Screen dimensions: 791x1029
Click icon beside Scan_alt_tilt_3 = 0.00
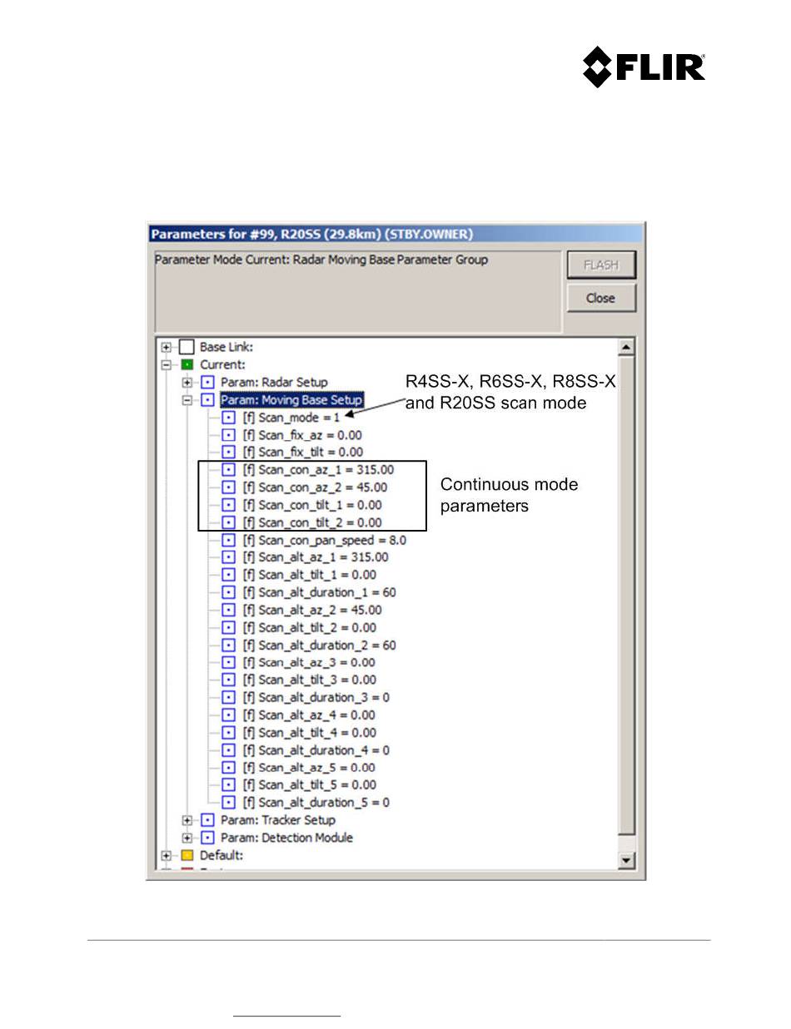(x=229, y=680)
